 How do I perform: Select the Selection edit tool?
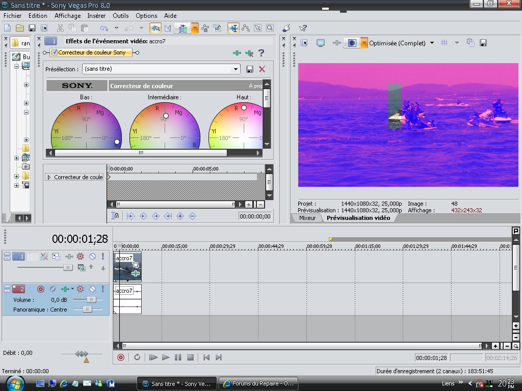click(257, 29)
